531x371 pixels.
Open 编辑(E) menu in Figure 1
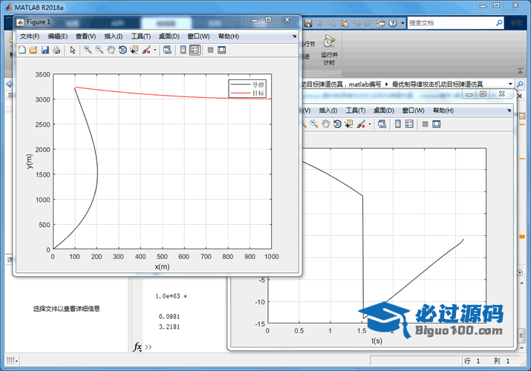click(x=58, y=36)
